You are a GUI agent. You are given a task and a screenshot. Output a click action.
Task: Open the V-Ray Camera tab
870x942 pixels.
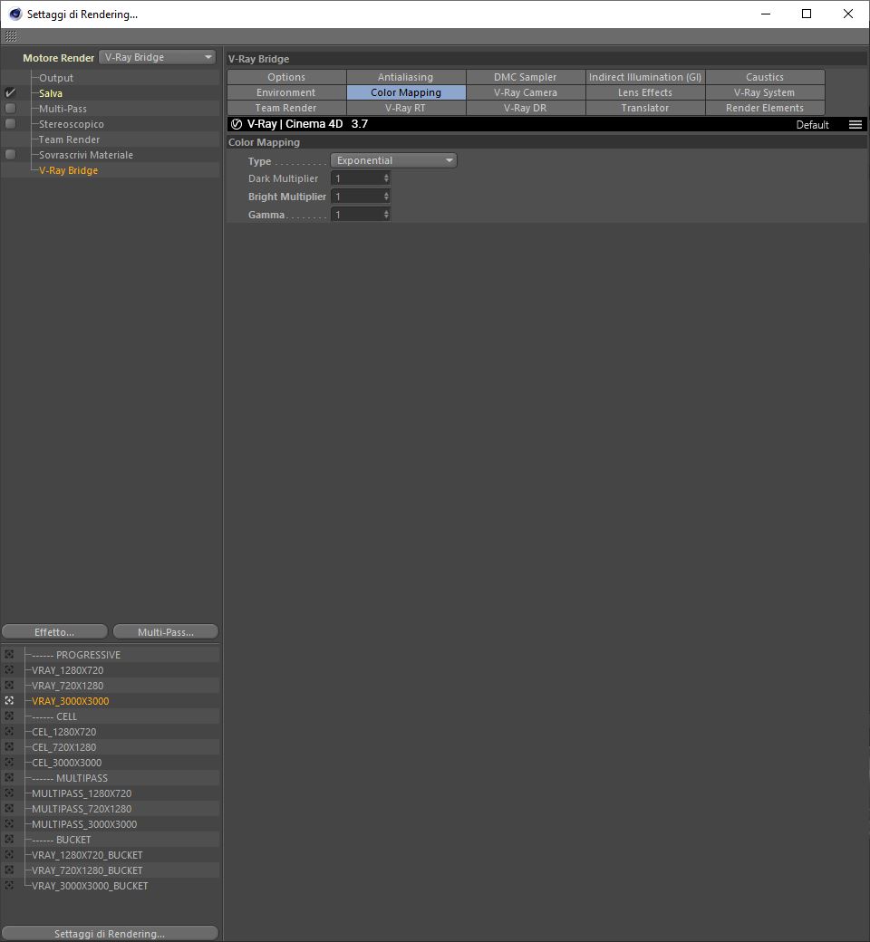[526, 92]
